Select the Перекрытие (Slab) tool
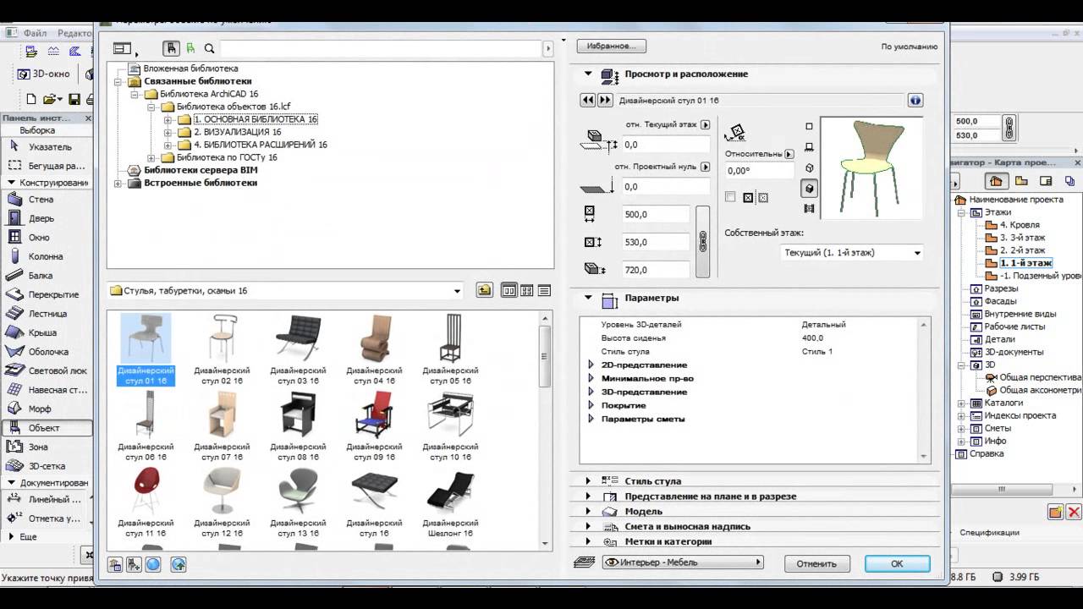This screenshot has height=609, width=1083. click(x=47, y=294)
